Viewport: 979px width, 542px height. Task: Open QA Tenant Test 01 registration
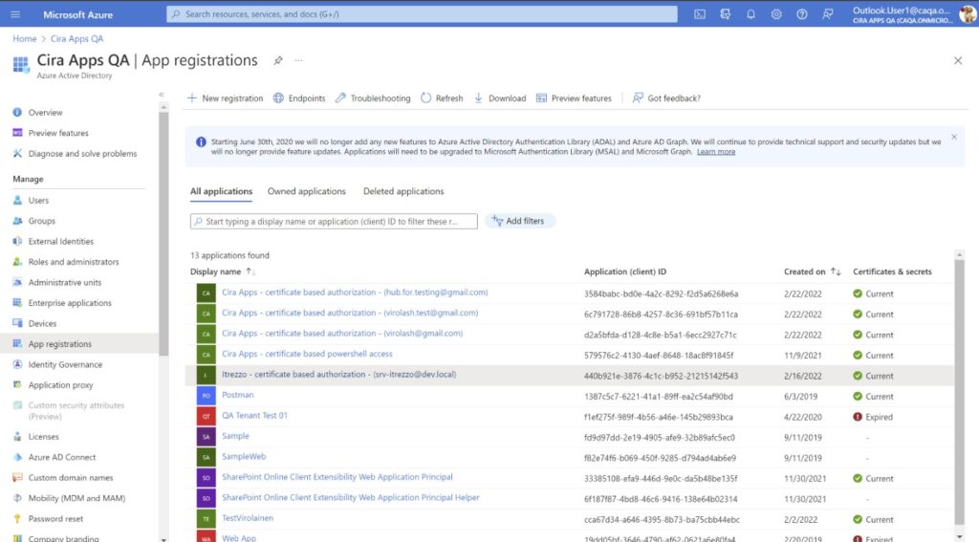pos(254,416)
